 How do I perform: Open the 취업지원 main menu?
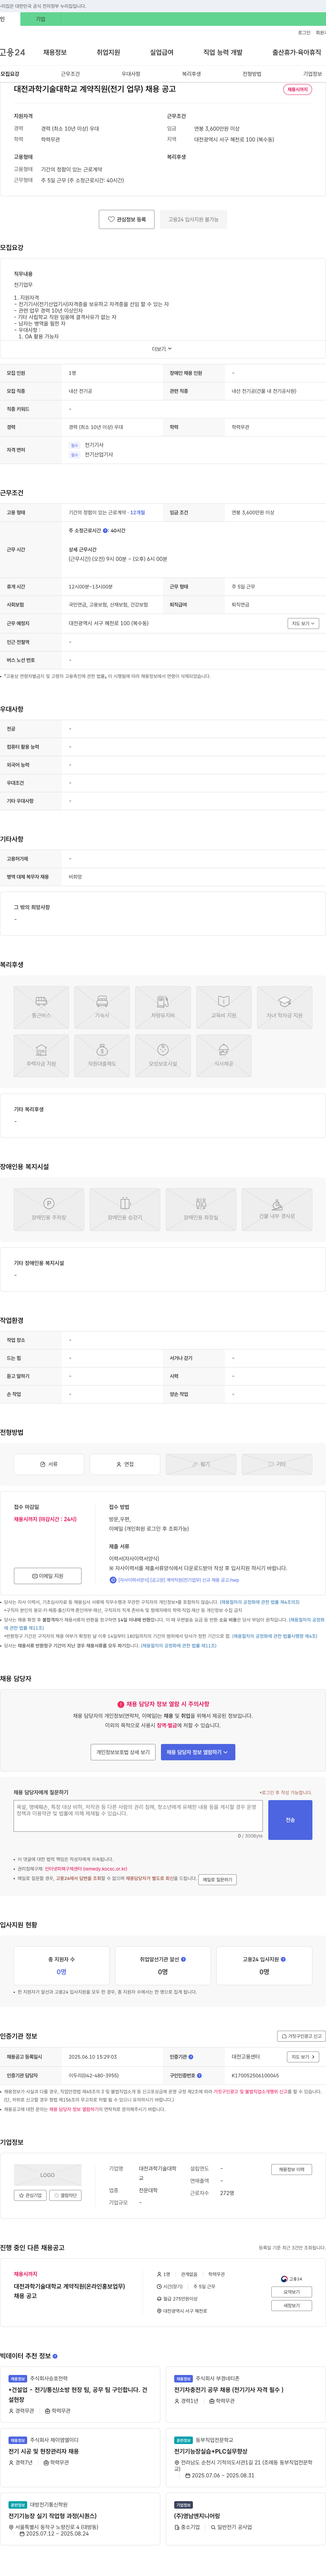tap(108, 52)
